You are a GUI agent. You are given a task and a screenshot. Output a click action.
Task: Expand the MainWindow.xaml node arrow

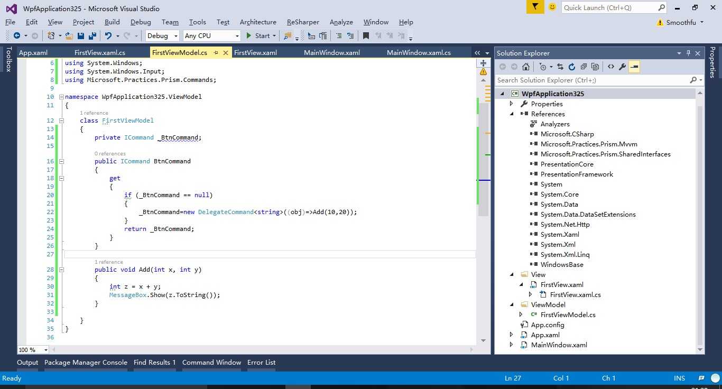tap(511, 345)
